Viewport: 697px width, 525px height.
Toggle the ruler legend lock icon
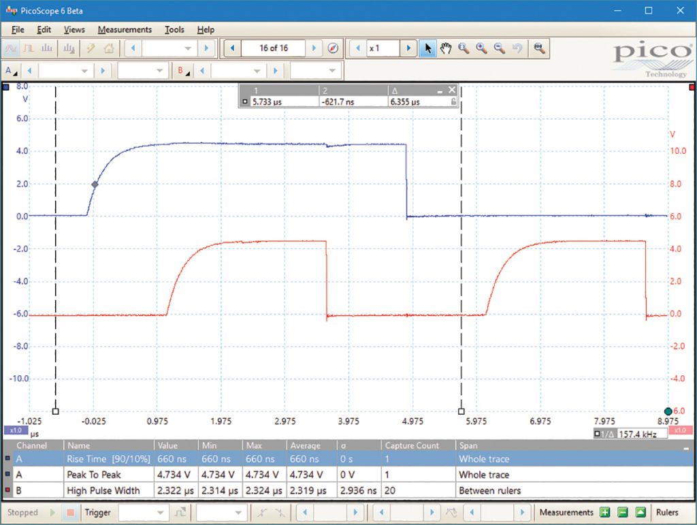[453, 101]
